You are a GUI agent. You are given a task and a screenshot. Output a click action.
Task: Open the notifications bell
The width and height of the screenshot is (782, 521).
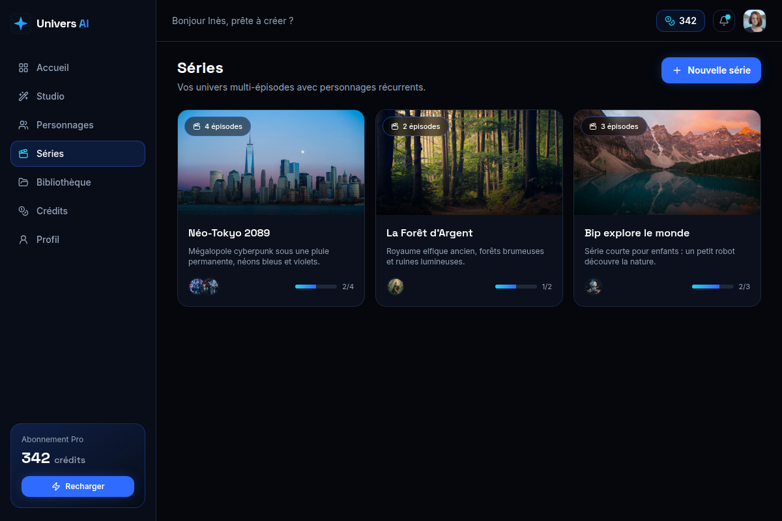click(x=724, y=21)
